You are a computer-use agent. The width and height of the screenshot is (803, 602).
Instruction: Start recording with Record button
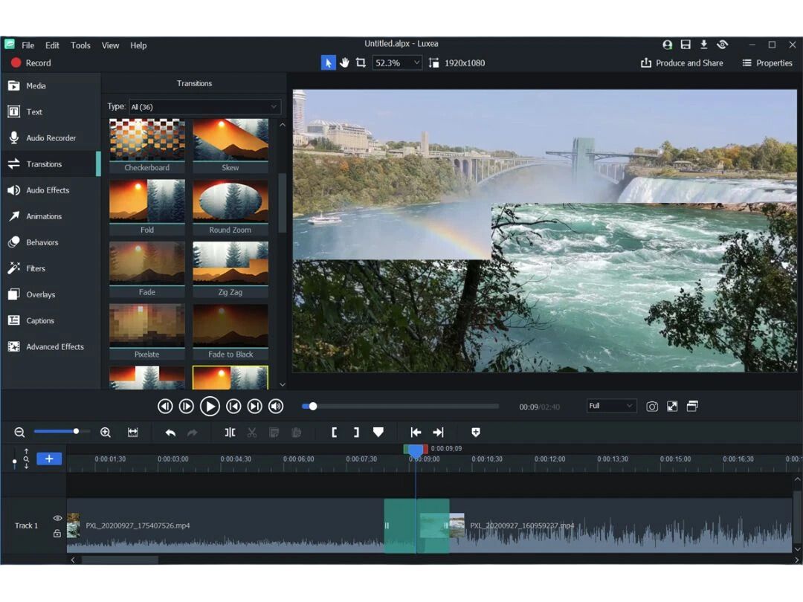click(x=31, y=63)
